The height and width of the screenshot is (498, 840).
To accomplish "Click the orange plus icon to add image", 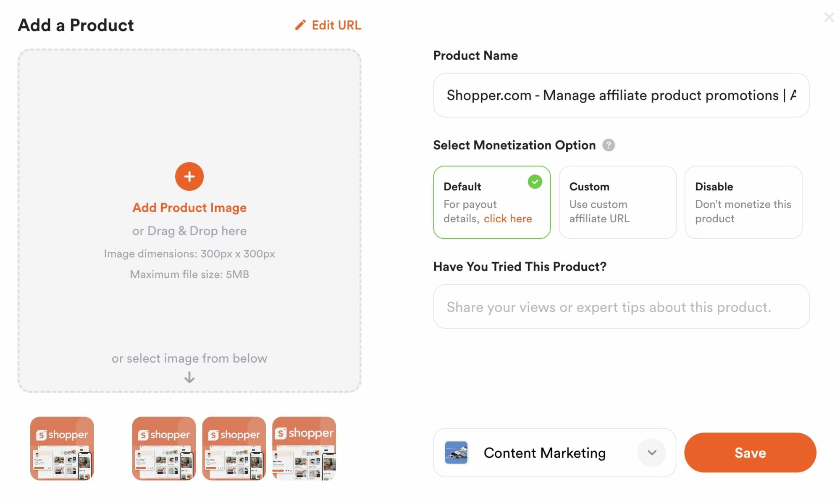I will pos(189,177).
